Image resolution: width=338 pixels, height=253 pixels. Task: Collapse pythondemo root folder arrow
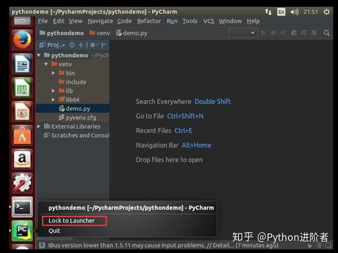[x=39, y=55]
